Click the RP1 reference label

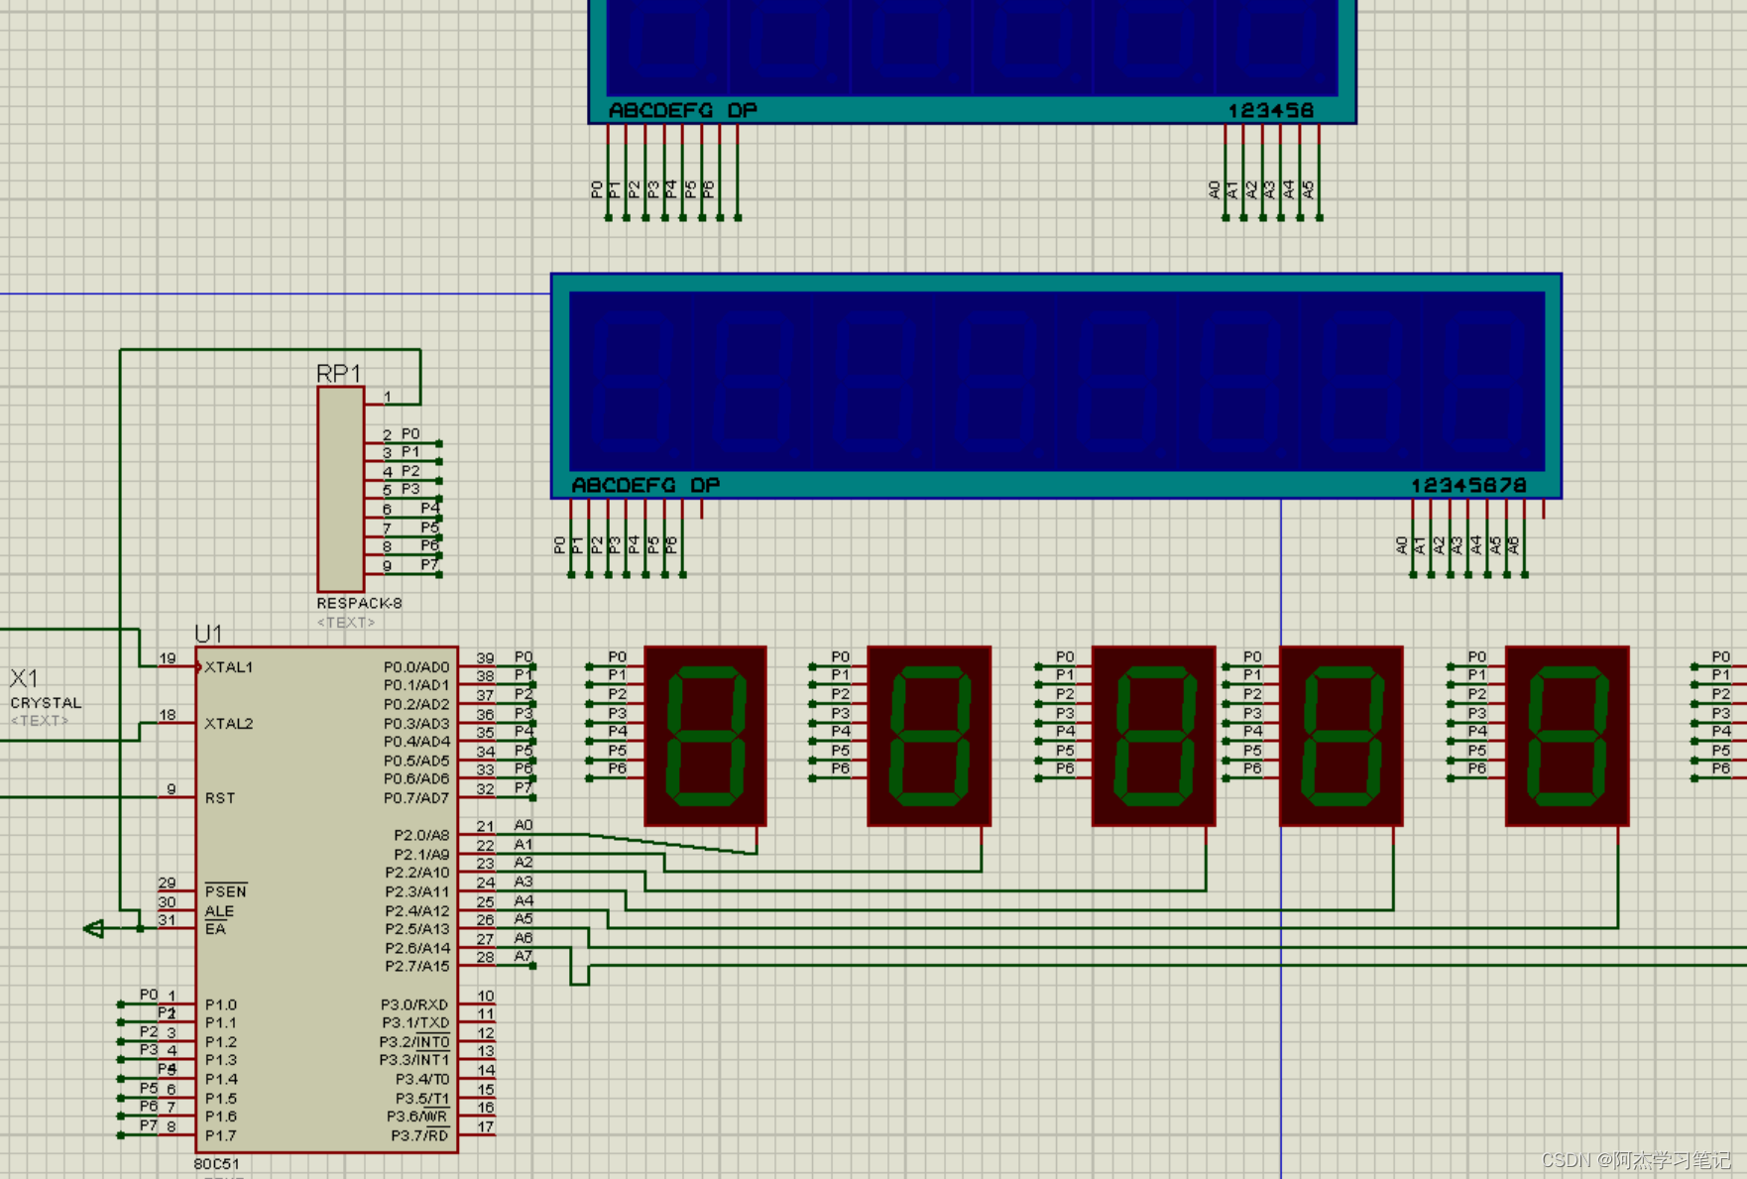pos(338,373)
